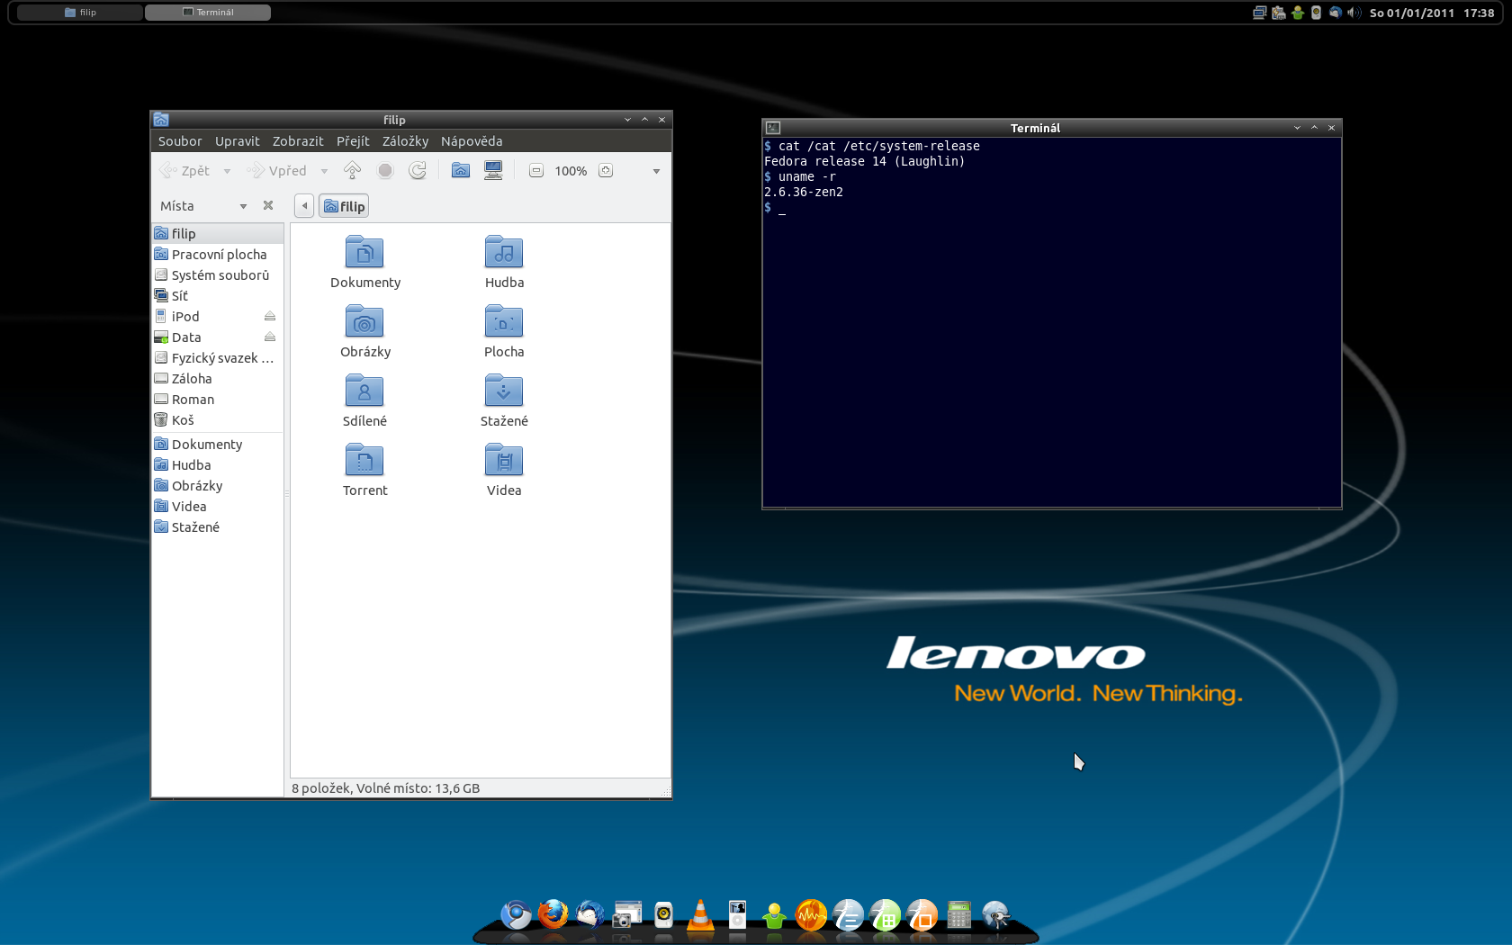Screen dimensions: 1512x945
Task: Open the Přejít menu
Action: (x=353, y=141)
